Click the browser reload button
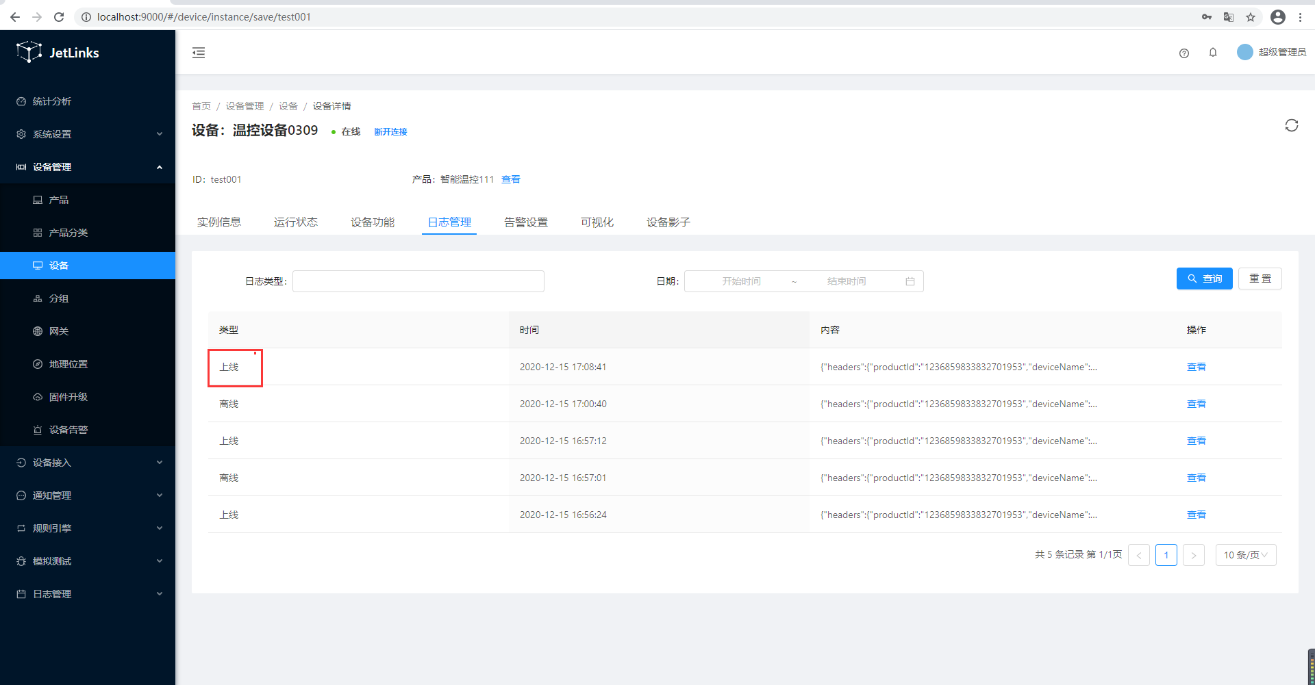 [x=59, y=17]
